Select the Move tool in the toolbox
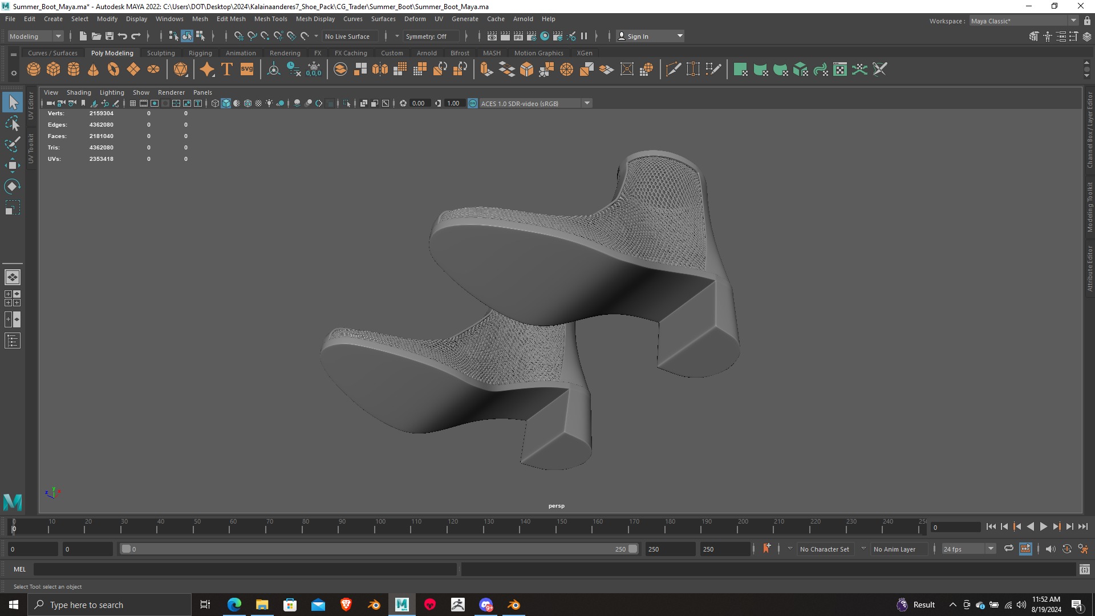Image resolution: width=1095 pixels, height=616 pixels. (13, 165)
